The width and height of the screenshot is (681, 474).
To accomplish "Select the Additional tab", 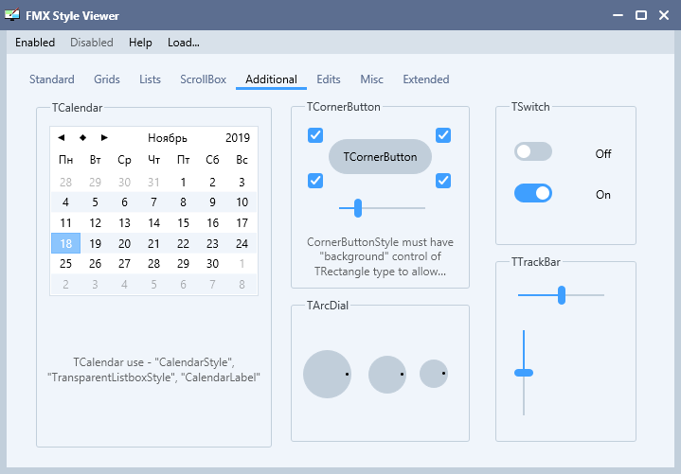I will (271, 79).
